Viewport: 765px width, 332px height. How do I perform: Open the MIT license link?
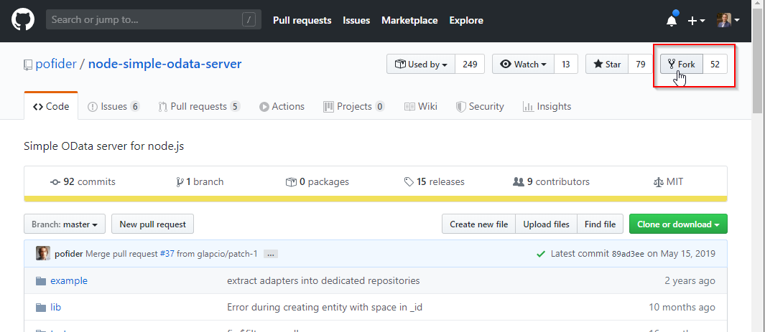point(668,182)
